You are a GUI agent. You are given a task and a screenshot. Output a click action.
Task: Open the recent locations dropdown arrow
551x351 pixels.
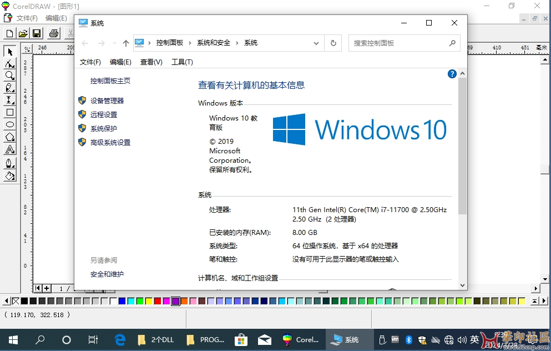click(114, 43)
